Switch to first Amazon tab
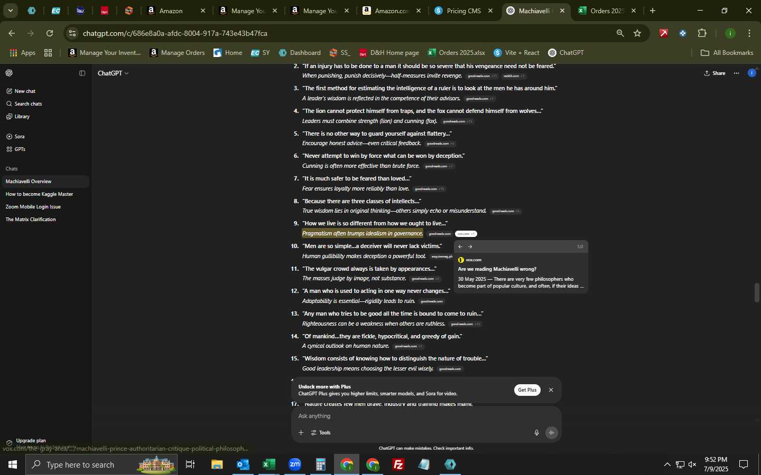Viewport: 761px width, 475px height. pos(171,11)
